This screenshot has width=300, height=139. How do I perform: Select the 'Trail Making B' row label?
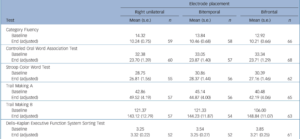(20, 105)
